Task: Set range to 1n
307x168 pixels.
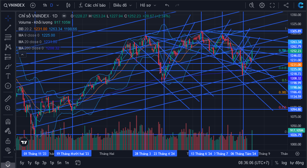Action: pos(67,163)
